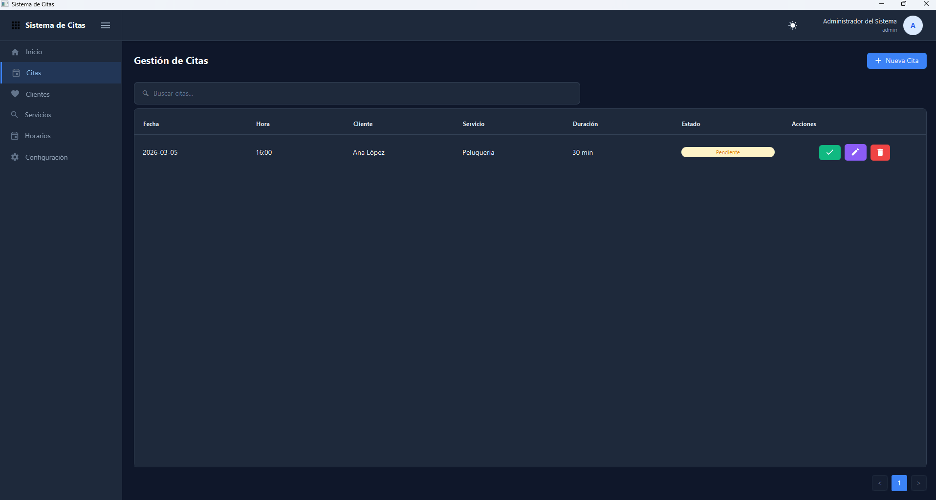Confirm appointment with green checkmark button
The height and width of the screenshot is (500, 936).
[829, 152]
